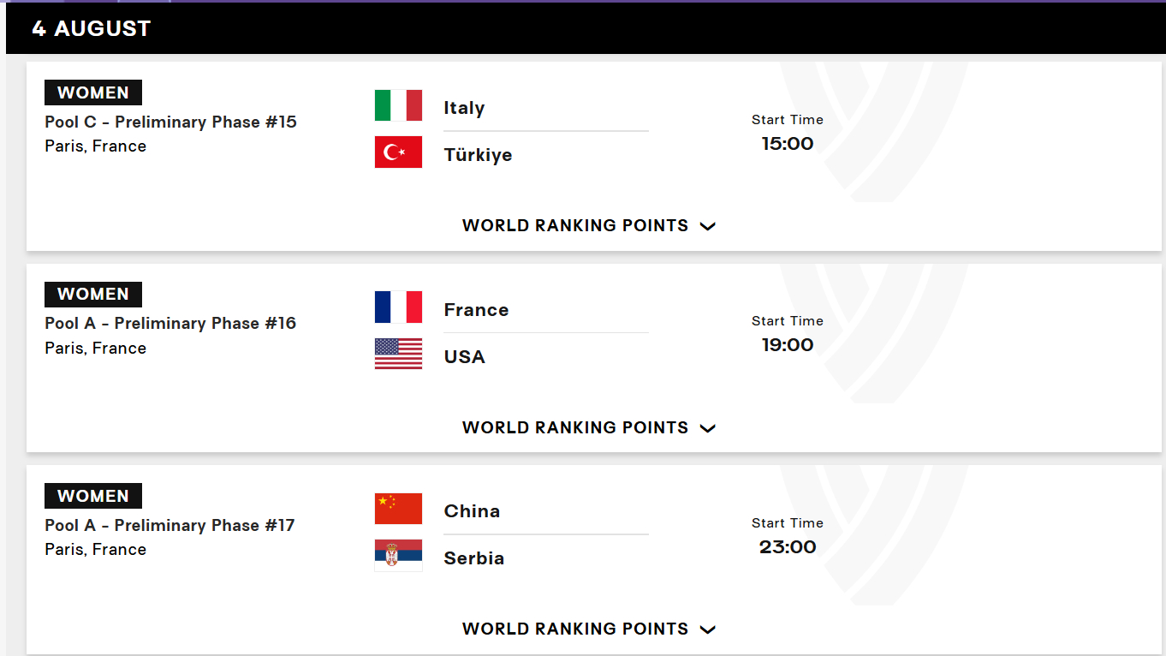Click the 4 AUGUST date header
1166x656 pixels.
click(x=92, y=28)
